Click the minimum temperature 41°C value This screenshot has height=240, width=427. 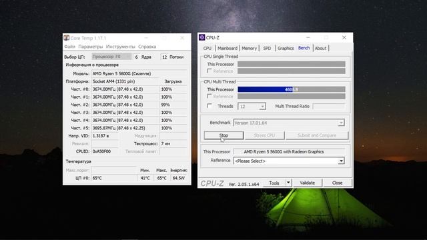click(145, 178)
